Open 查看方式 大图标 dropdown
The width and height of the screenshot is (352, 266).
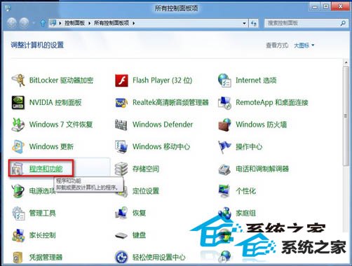click(x=304, y=45)
